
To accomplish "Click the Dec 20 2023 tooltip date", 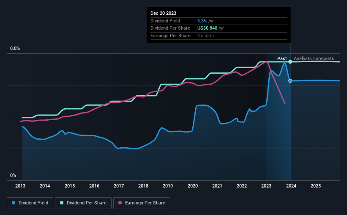I will (163, 13).
